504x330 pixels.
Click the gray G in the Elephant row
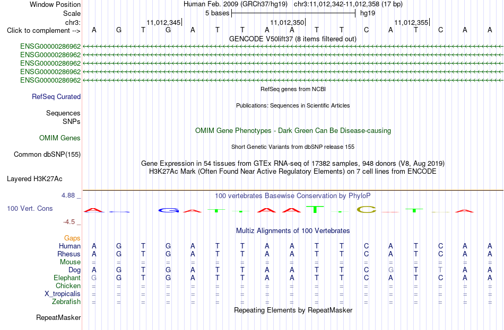coord(94,278)
